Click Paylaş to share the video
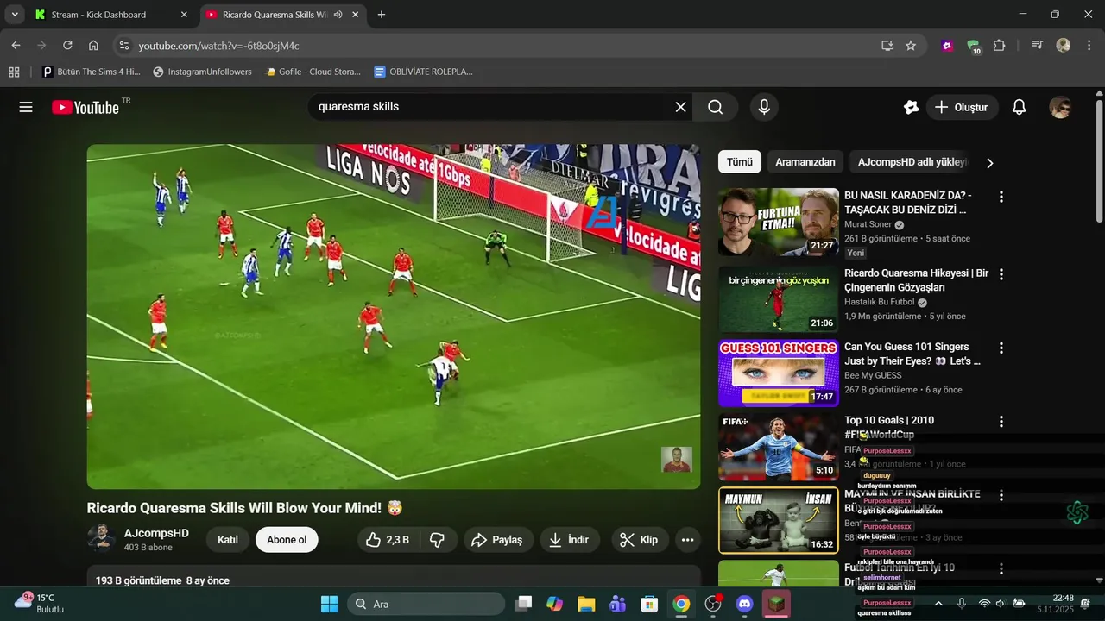 coord(497,540)
